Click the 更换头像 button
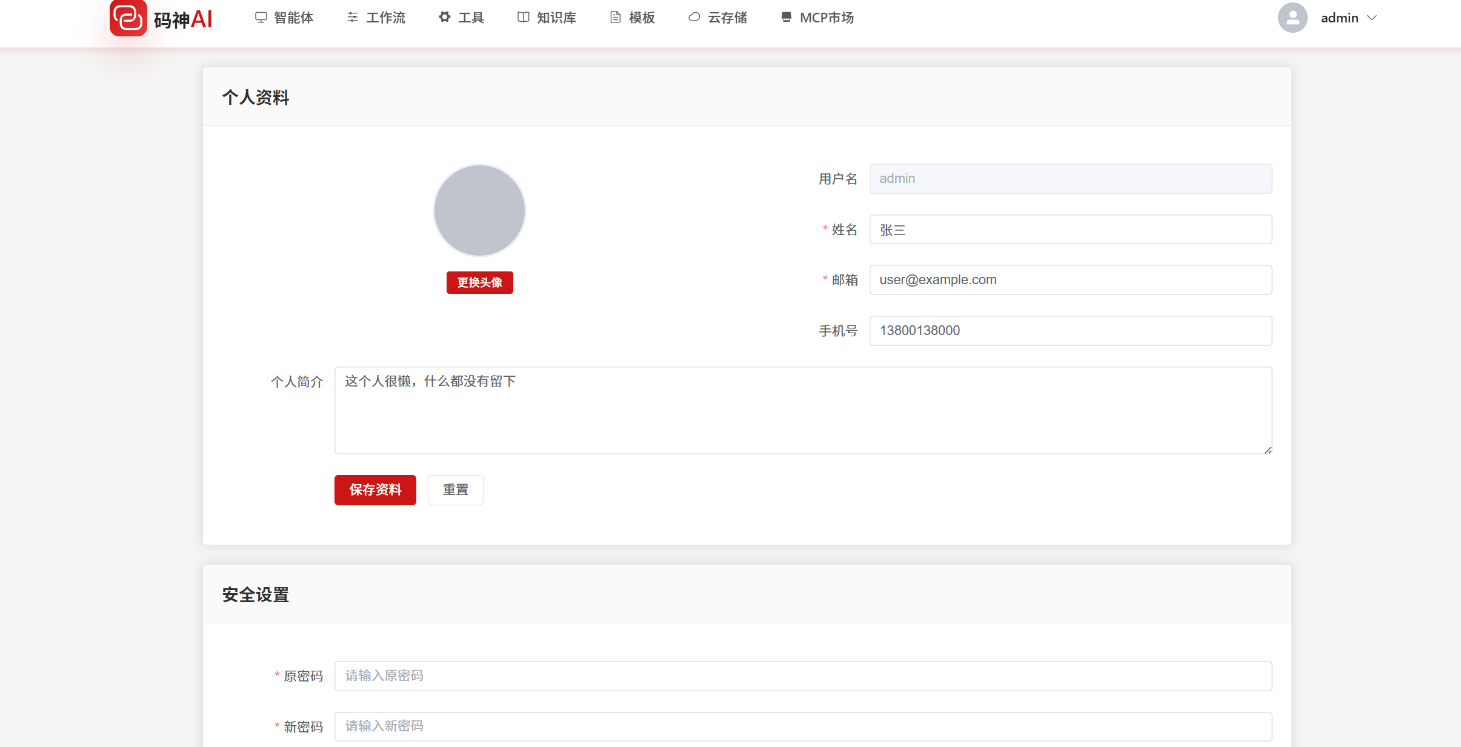Viewport: 1461px width, 747px height. pos(479,282)
